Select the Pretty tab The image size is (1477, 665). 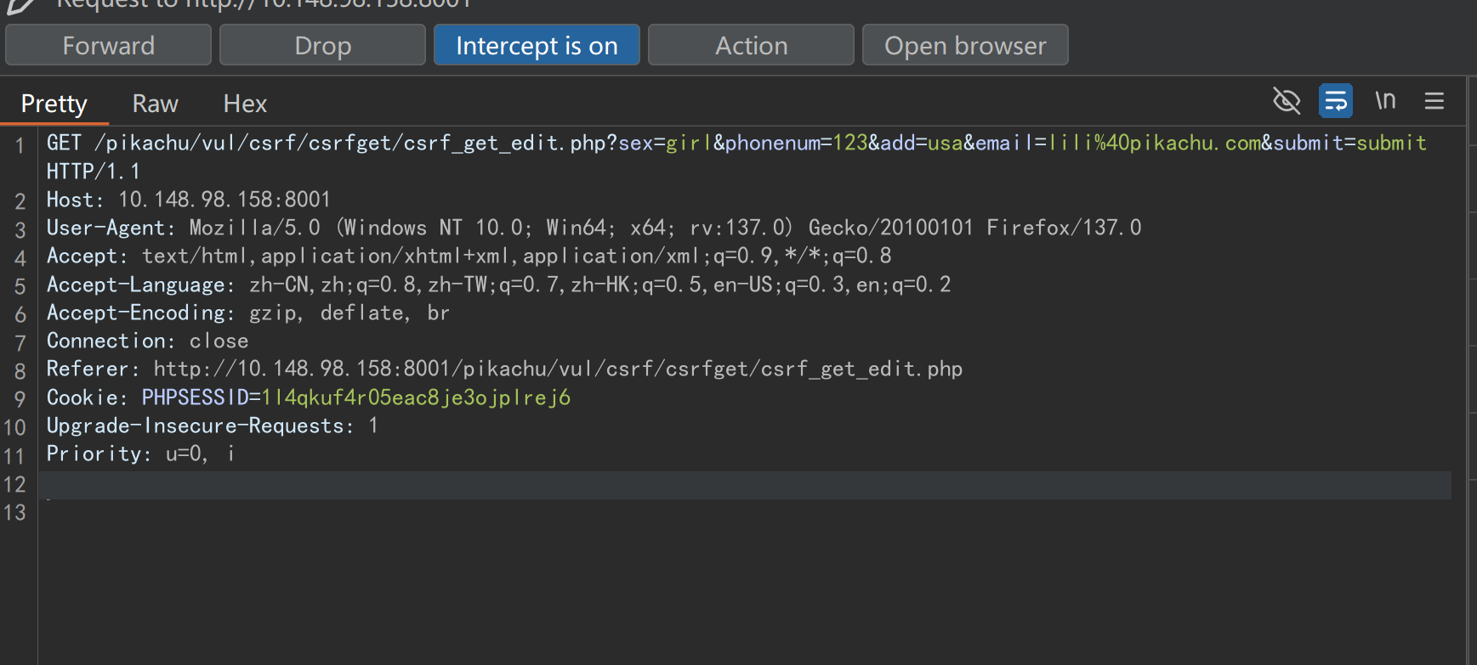tap(54, 104)
